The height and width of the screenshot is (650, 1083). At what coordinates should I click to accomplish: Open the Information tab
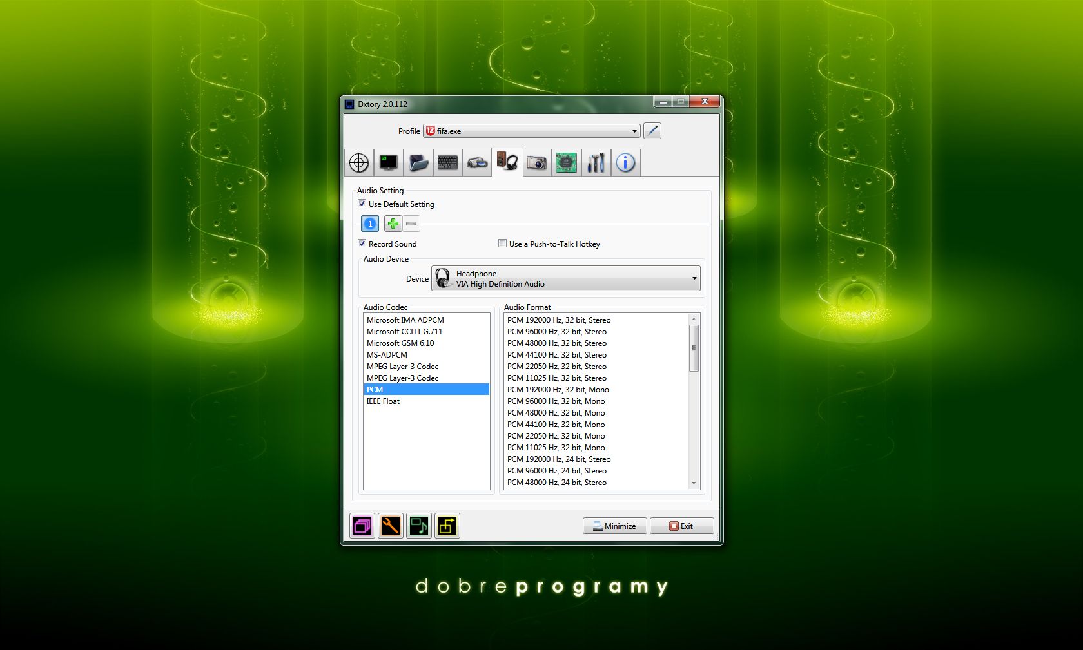[626, 163]
